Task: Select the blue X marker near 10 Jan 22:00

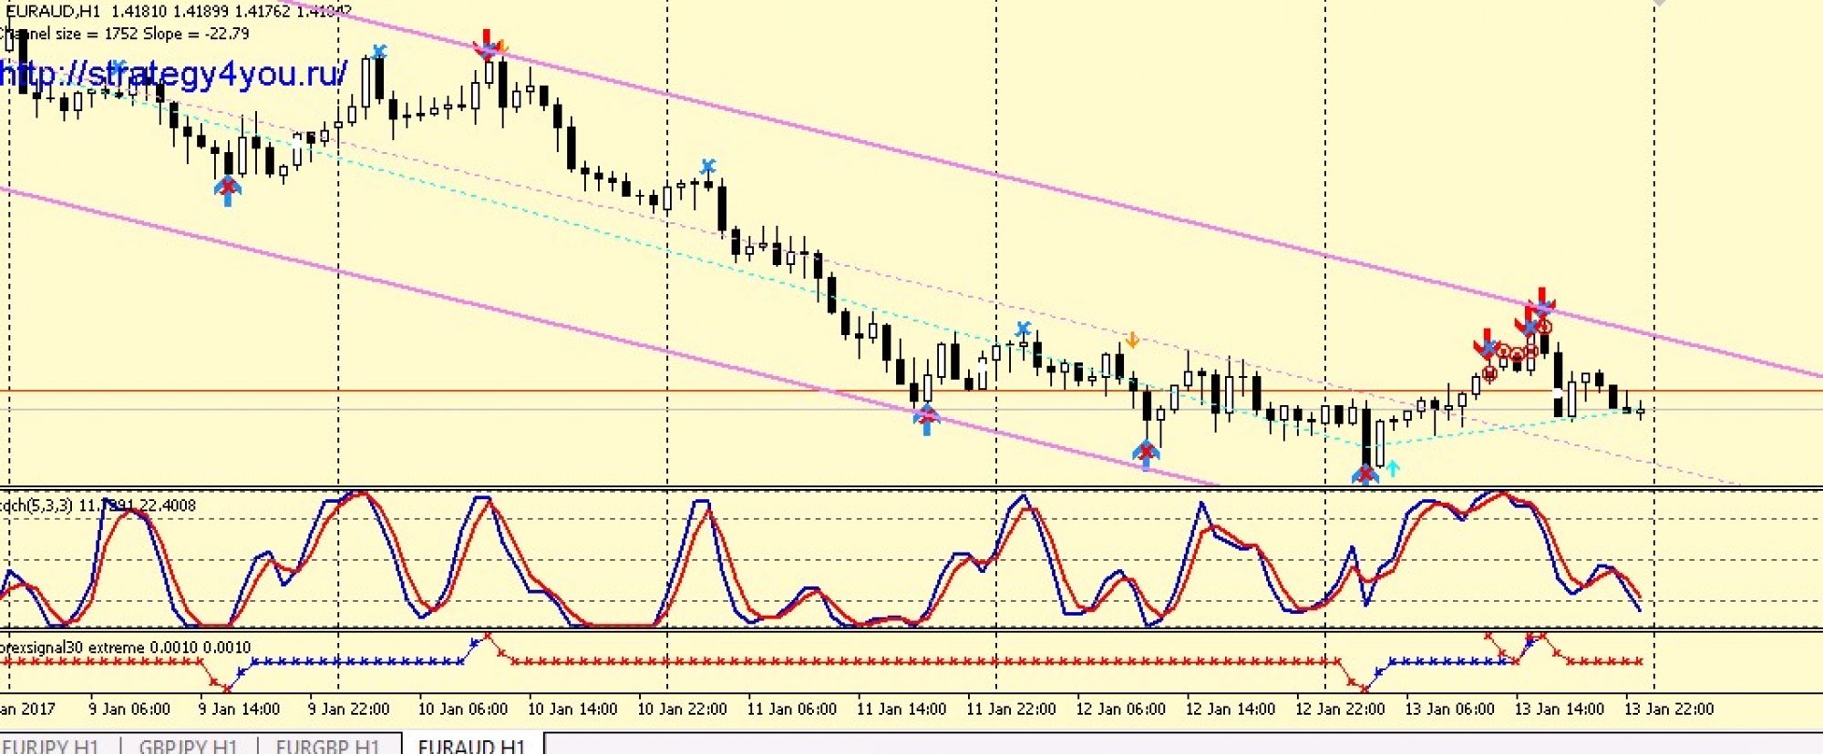Action: [x=707, y=167]
